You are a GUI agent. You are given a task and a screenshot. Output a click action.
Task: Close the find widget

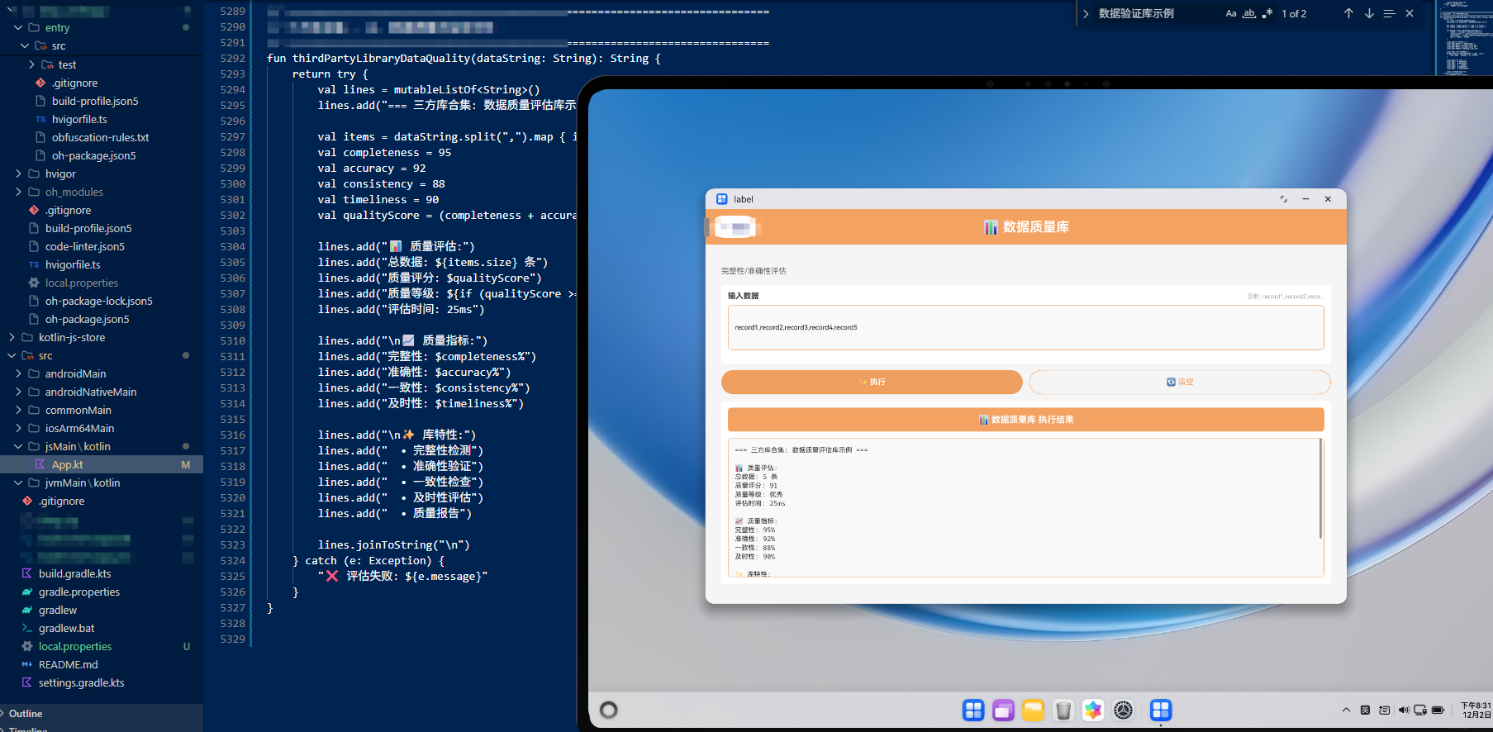[x=1410, y=13]
